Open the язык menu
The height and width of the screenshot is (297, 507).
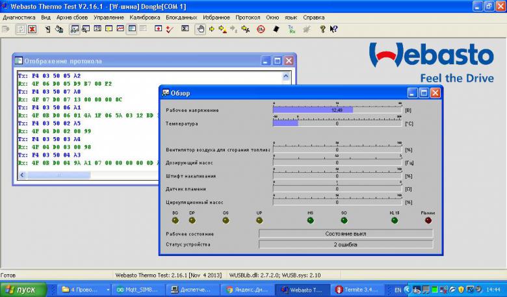(x=291, y=18)
